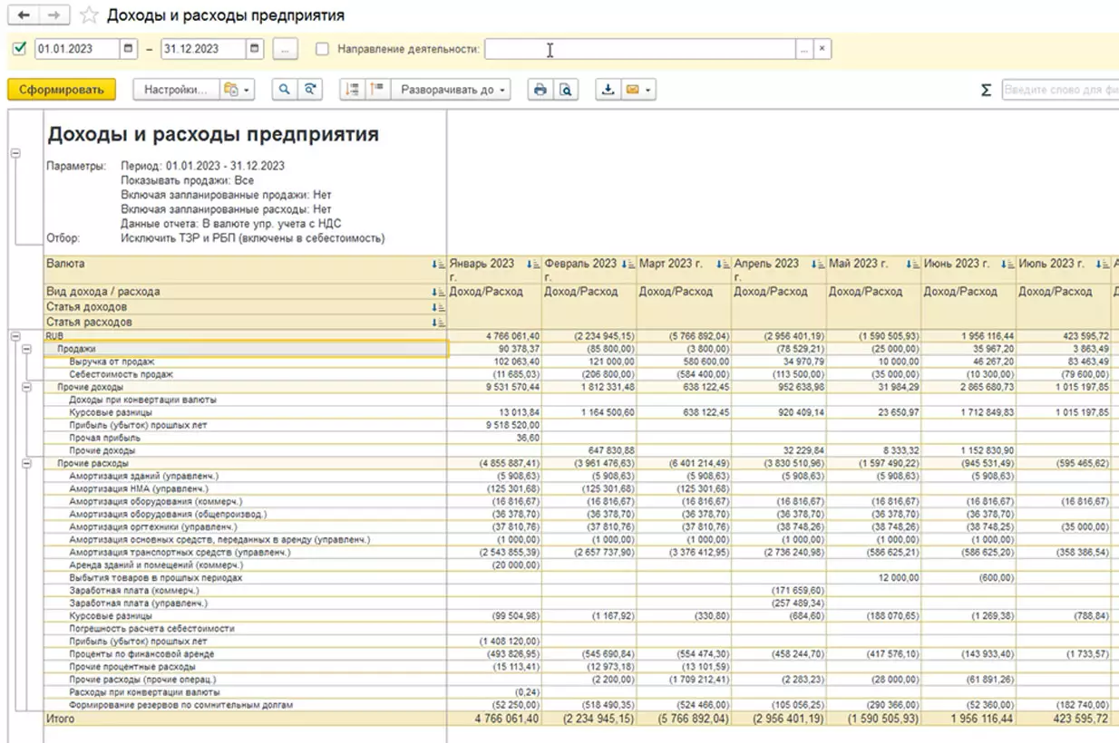
Task: Click the Направление деятельности input field
Action: (639, 49)
